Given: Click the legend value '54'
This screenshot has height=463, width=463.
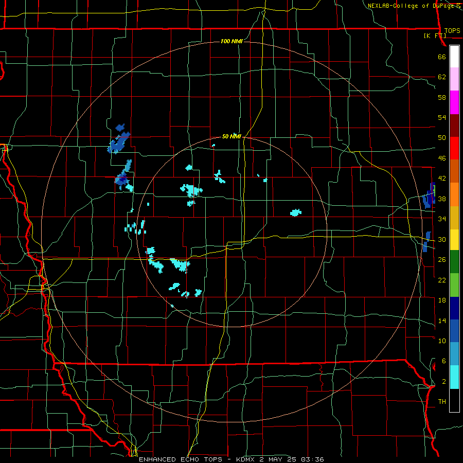Looking at the screenshot, I should coord(442,117).
